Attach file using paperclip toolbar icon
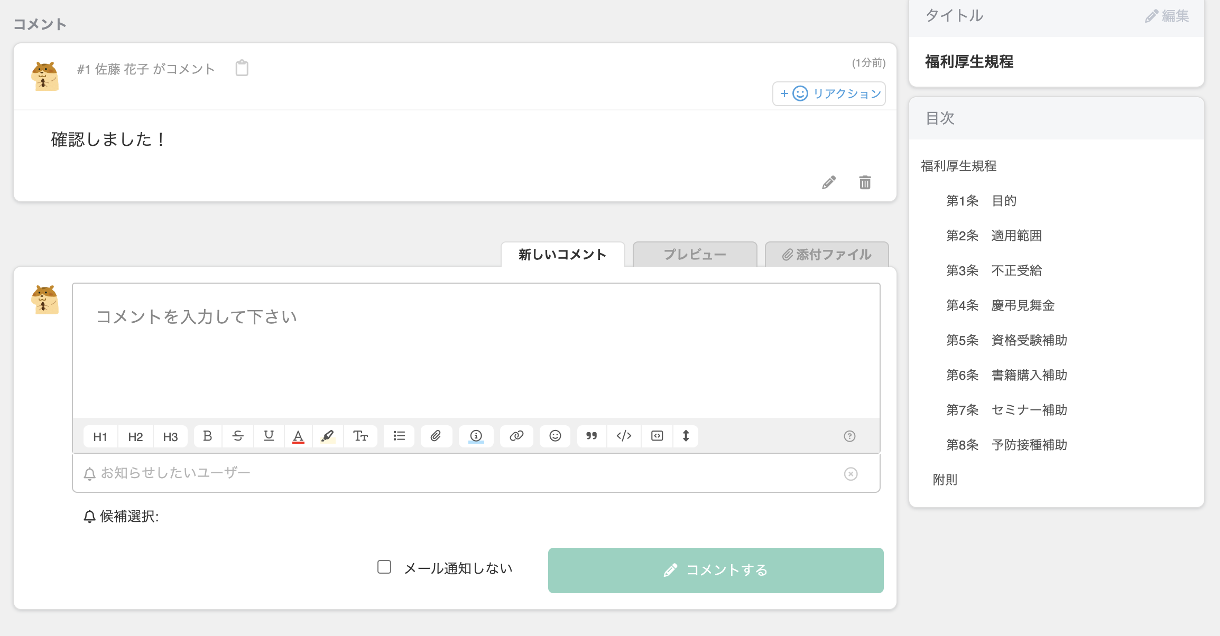The image size is (1220, 636). [436, 436]
